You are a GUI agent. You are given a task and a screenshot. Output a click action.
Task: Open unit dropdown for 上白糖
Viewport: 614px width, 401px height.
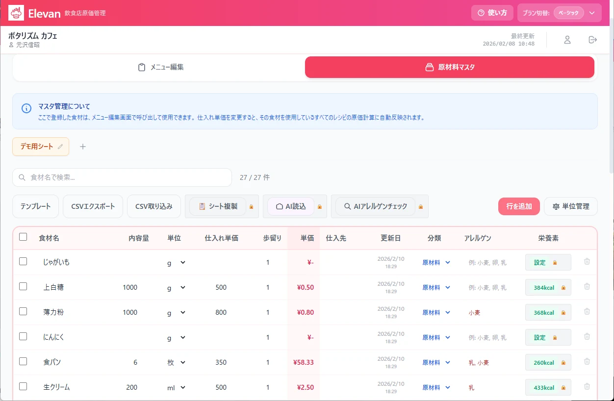(176, 287)
